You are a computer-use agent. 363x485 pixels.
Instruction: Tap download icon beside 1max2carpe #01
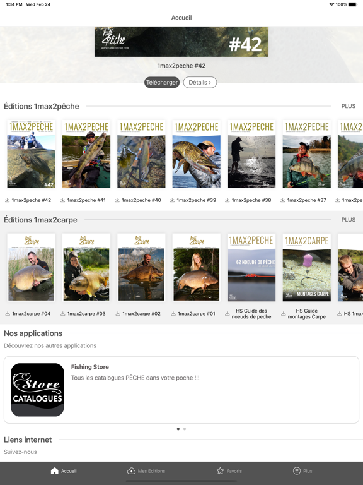click(x=173, y=314)
